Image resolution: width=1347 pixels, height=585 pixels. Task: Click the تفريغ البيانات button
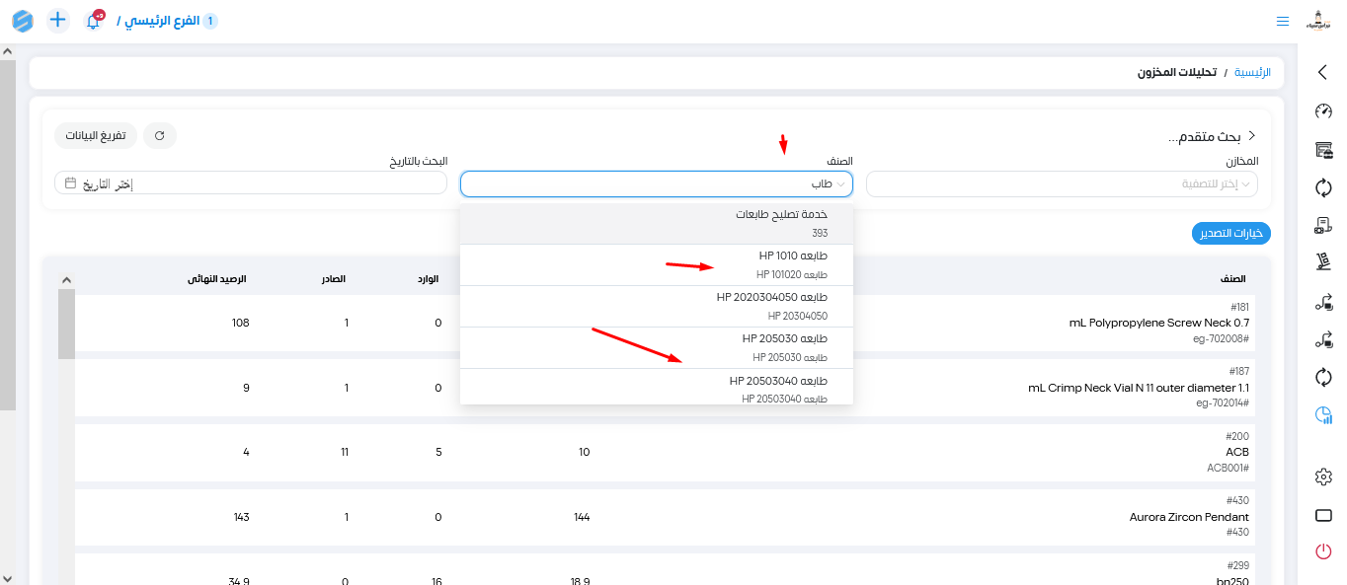coord(96,135)
